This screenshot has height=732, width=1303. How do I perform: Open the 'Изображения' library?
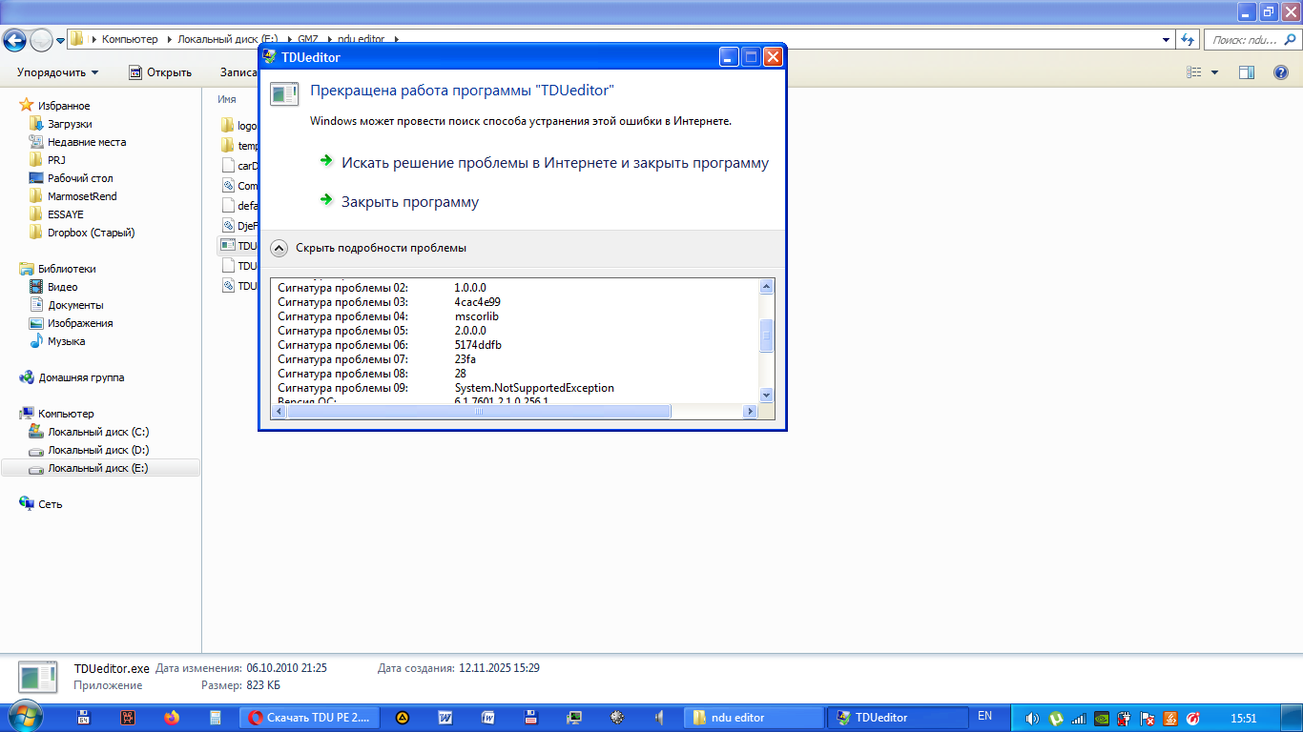(80, 323)
